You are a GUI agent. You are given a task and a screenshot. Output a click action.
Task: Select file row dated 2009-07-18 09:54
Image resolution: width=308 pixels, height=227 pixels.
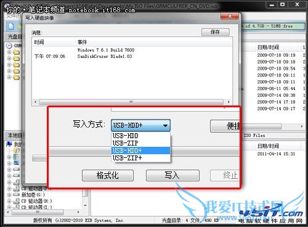(x=276, y=68)
